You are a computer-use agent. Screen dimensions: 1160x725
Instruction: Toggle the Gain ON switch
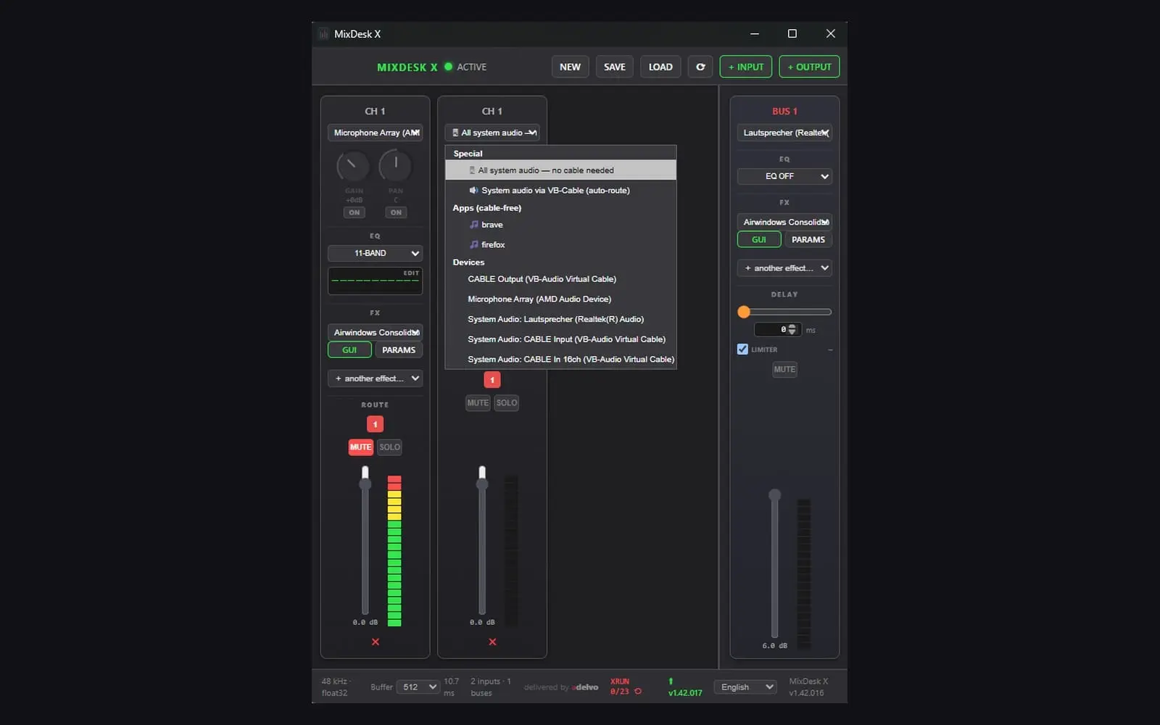click(354, 212)
